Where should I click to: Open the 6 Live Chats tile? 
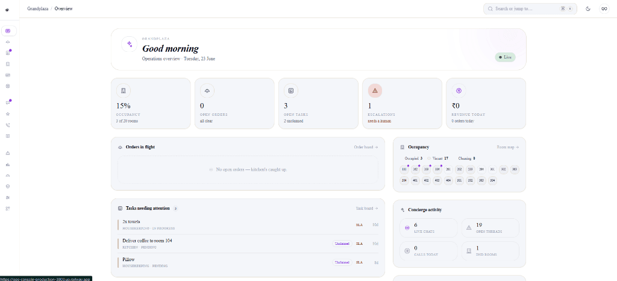pyautogui.click(x=428, y=228)
